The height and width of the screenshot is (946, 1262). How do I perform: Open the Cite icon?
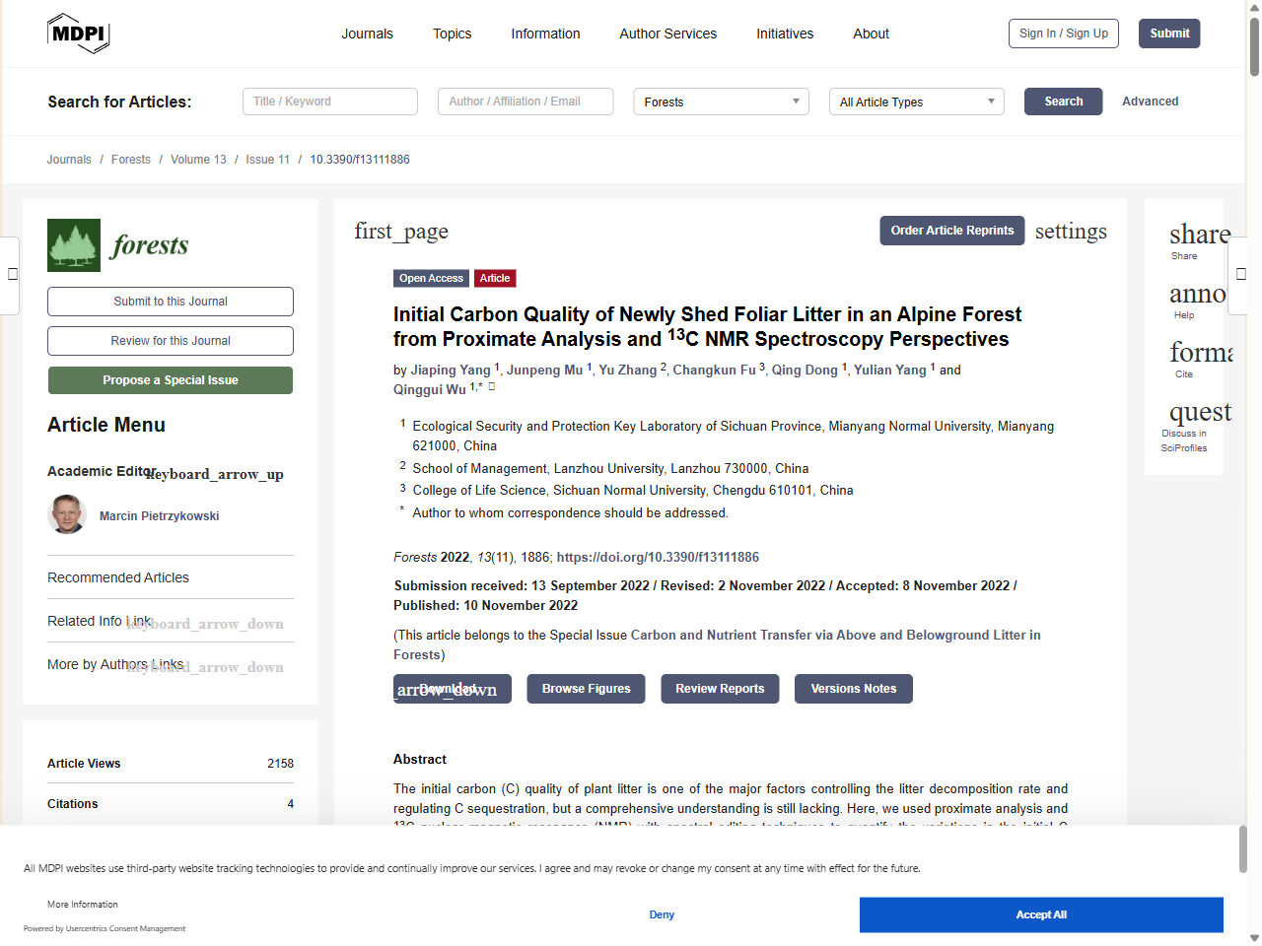tap(1199, 353)
